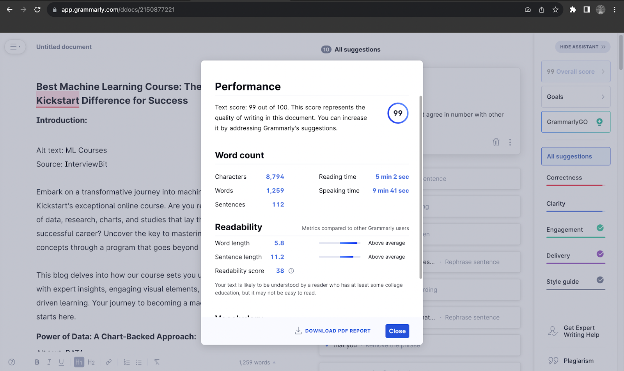The height and width of the screenshot is (371, 624).
Task: Click the Performance dialog scrollbar
Action: [x=420, y=187]
